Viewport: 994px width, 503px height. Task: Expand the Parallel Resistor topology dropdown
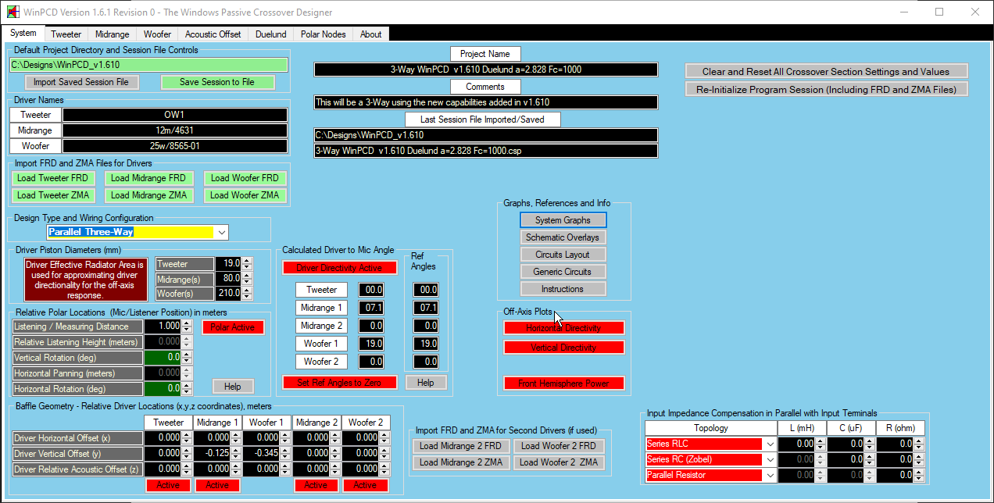[769, 475]
